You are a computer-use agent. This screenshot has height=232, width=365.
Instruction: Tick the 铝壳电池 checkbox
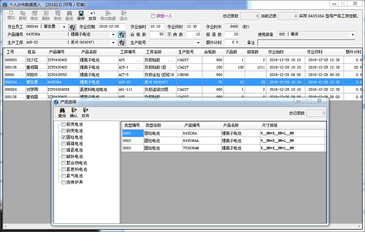click(63, 124)
